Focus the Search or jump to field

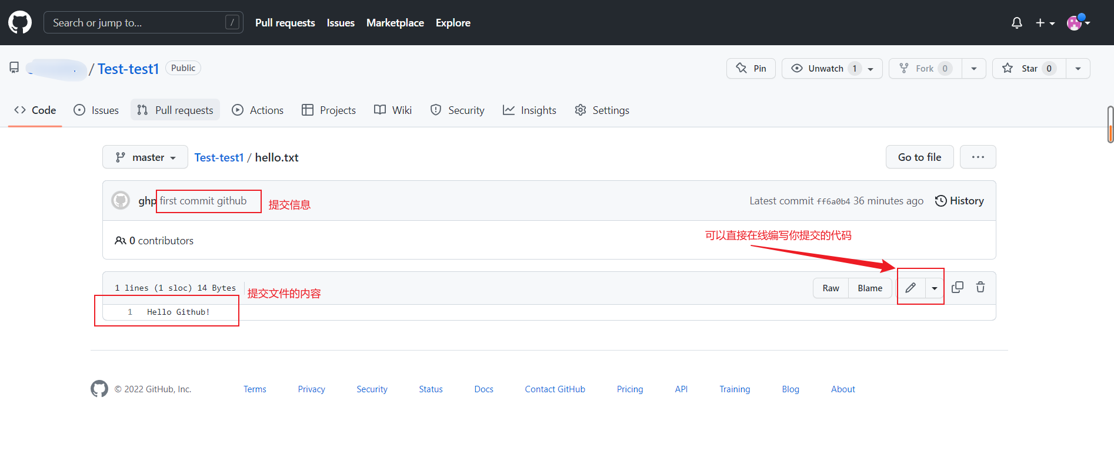pos(144,22)
